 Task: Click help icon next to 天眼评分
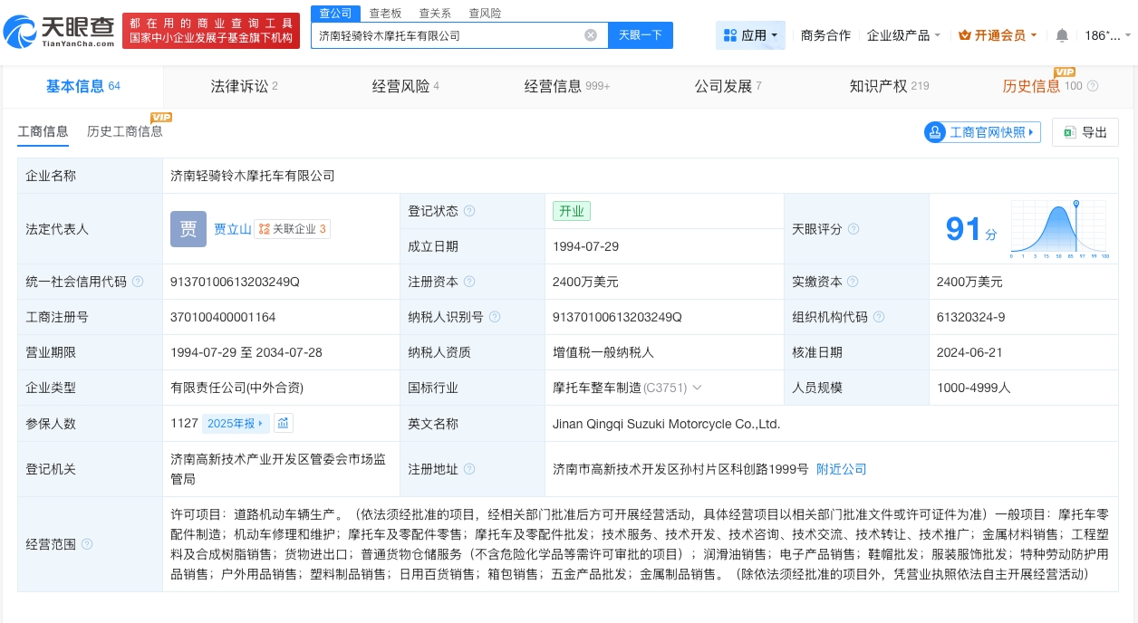[853, 229]
